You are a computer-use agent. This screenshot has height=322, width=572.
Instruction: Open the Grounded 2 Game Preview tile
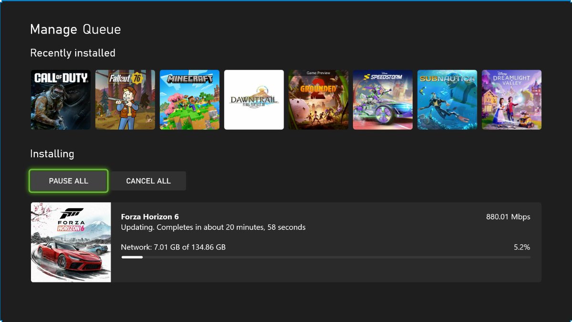318,100
